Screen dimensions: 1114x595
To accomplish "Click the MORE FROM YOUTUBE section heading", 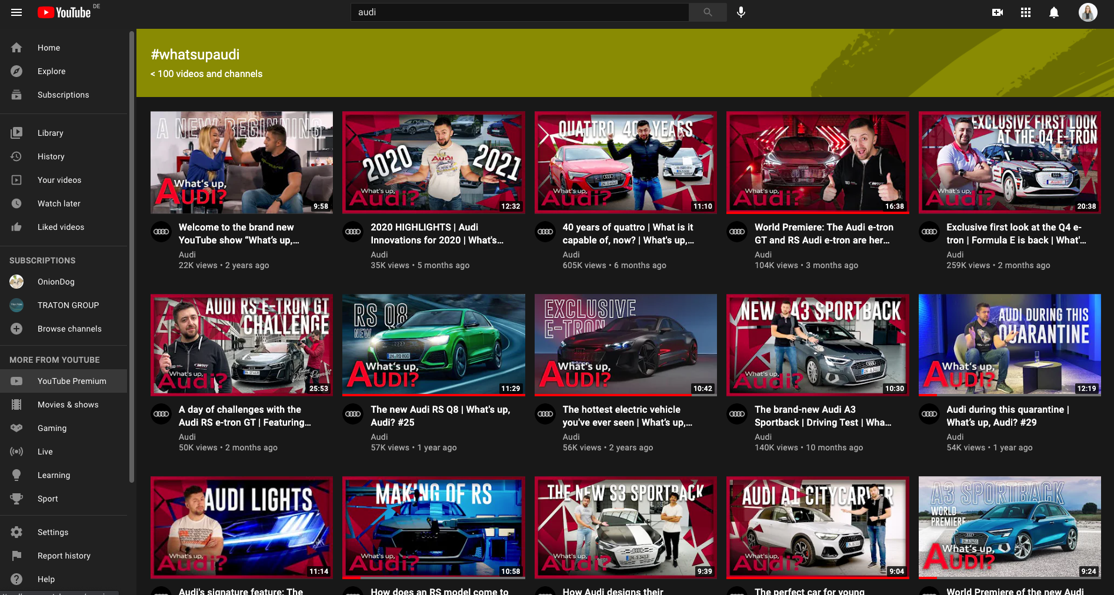I will [x=55, y=360].
